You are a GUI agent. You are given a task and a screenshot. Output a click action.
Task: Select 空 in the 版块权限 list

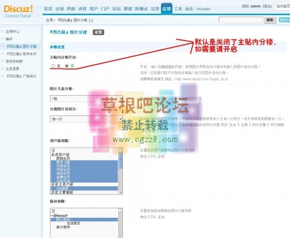84,211
